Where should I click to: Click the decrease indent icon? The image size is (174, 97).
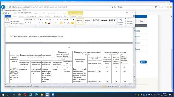[65, 20]
